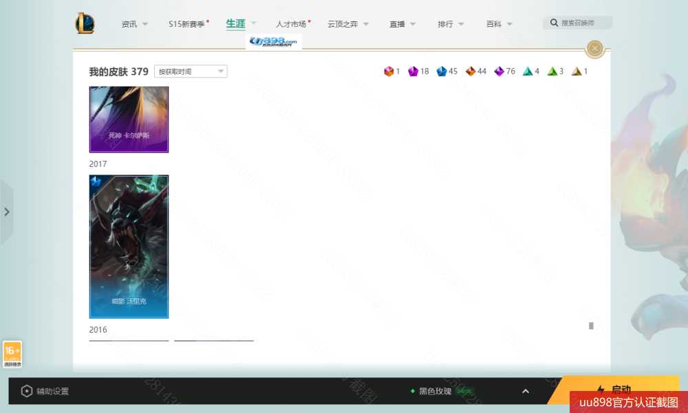This screenshot has height=413, width=688.
Task: Open the S15新赛季 tab
Action: tap(186, 24)
